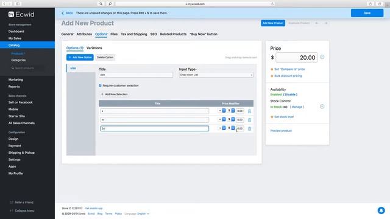Open price modifier type selector for 'm' row
This screenshot has width=390, height=219.
232,119
